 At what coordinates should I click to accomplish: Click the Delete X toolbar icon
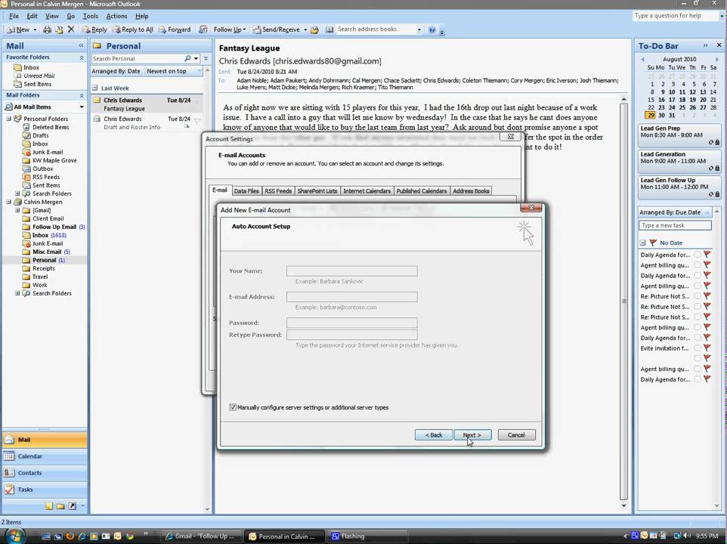pos(71,29)
